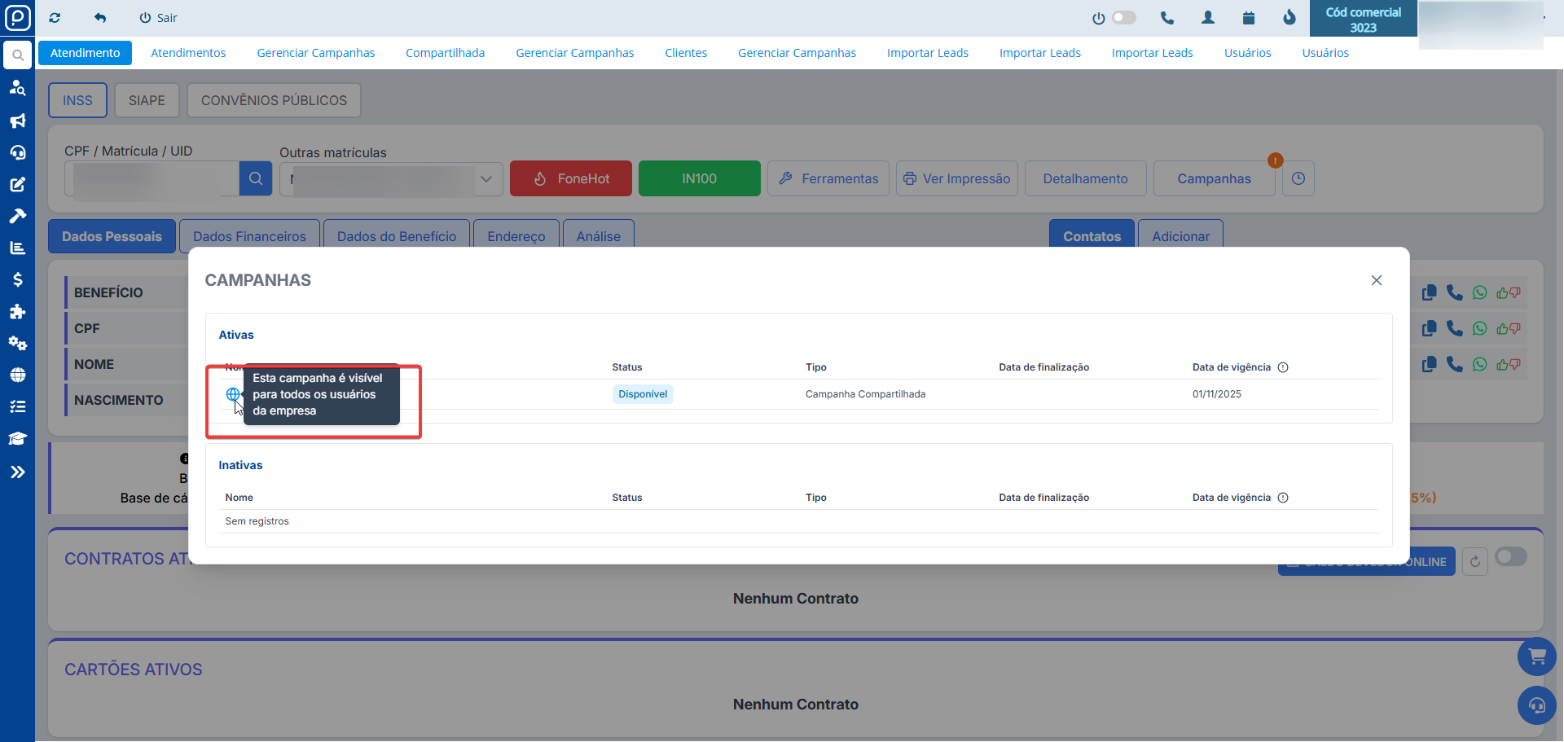This screenshot has width=1564, height=742.
Task: Expand the Outras matrículas dropdown
Action: click(x=486, y=179)
